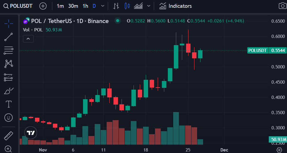The height and width of the screenshot is (153, 287).
Task: Click the 18 date axis label
Action: click(x=146, y=150)
